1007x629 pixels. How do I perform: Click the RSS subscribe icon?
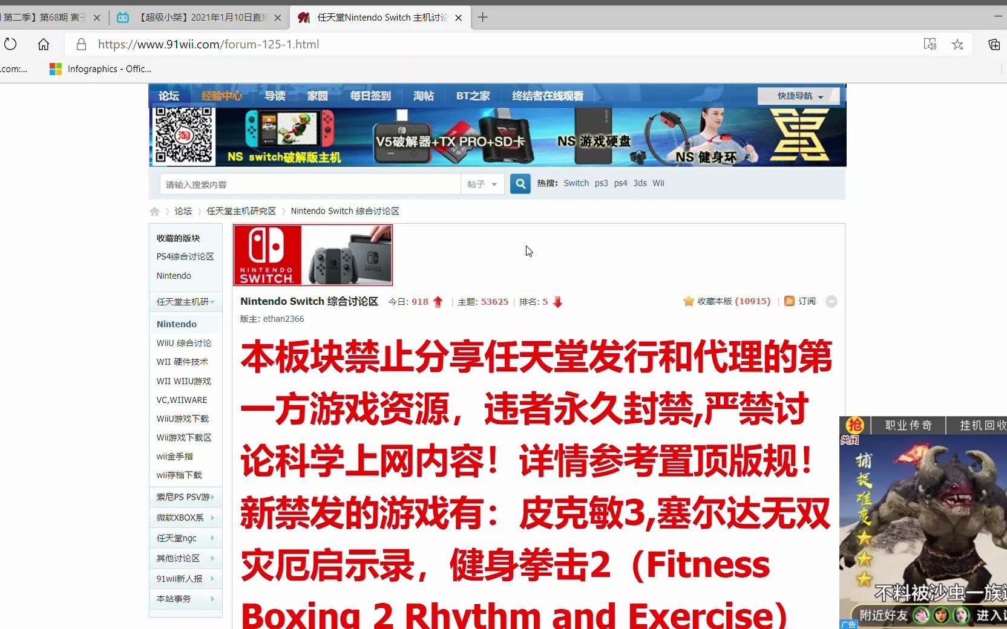point(789,301)
